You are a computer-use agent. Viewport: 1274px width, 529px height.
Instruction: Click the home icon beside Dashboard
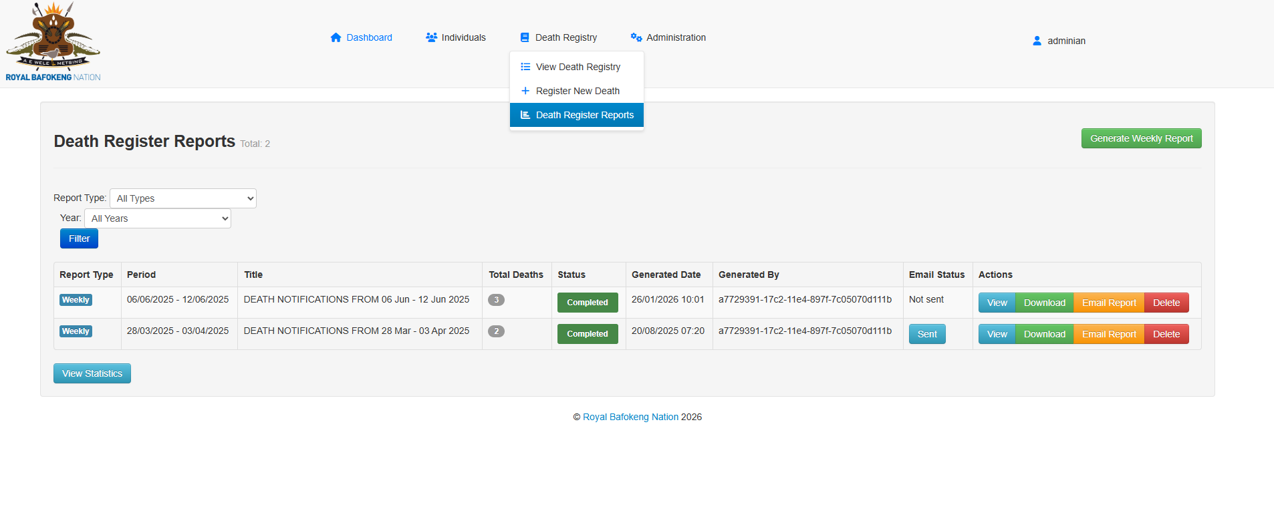[336, 38]
